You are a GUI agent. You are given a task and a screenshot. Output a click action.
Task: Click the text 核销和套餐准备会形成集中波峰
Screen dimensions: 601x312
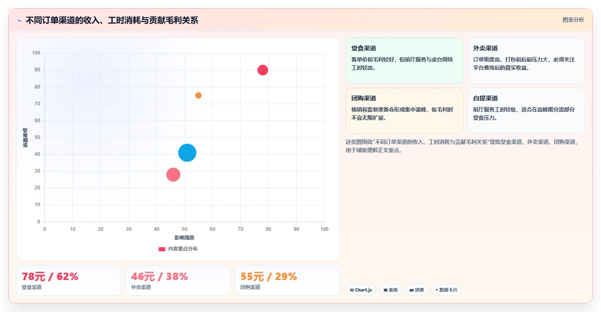tap(388, 109)
